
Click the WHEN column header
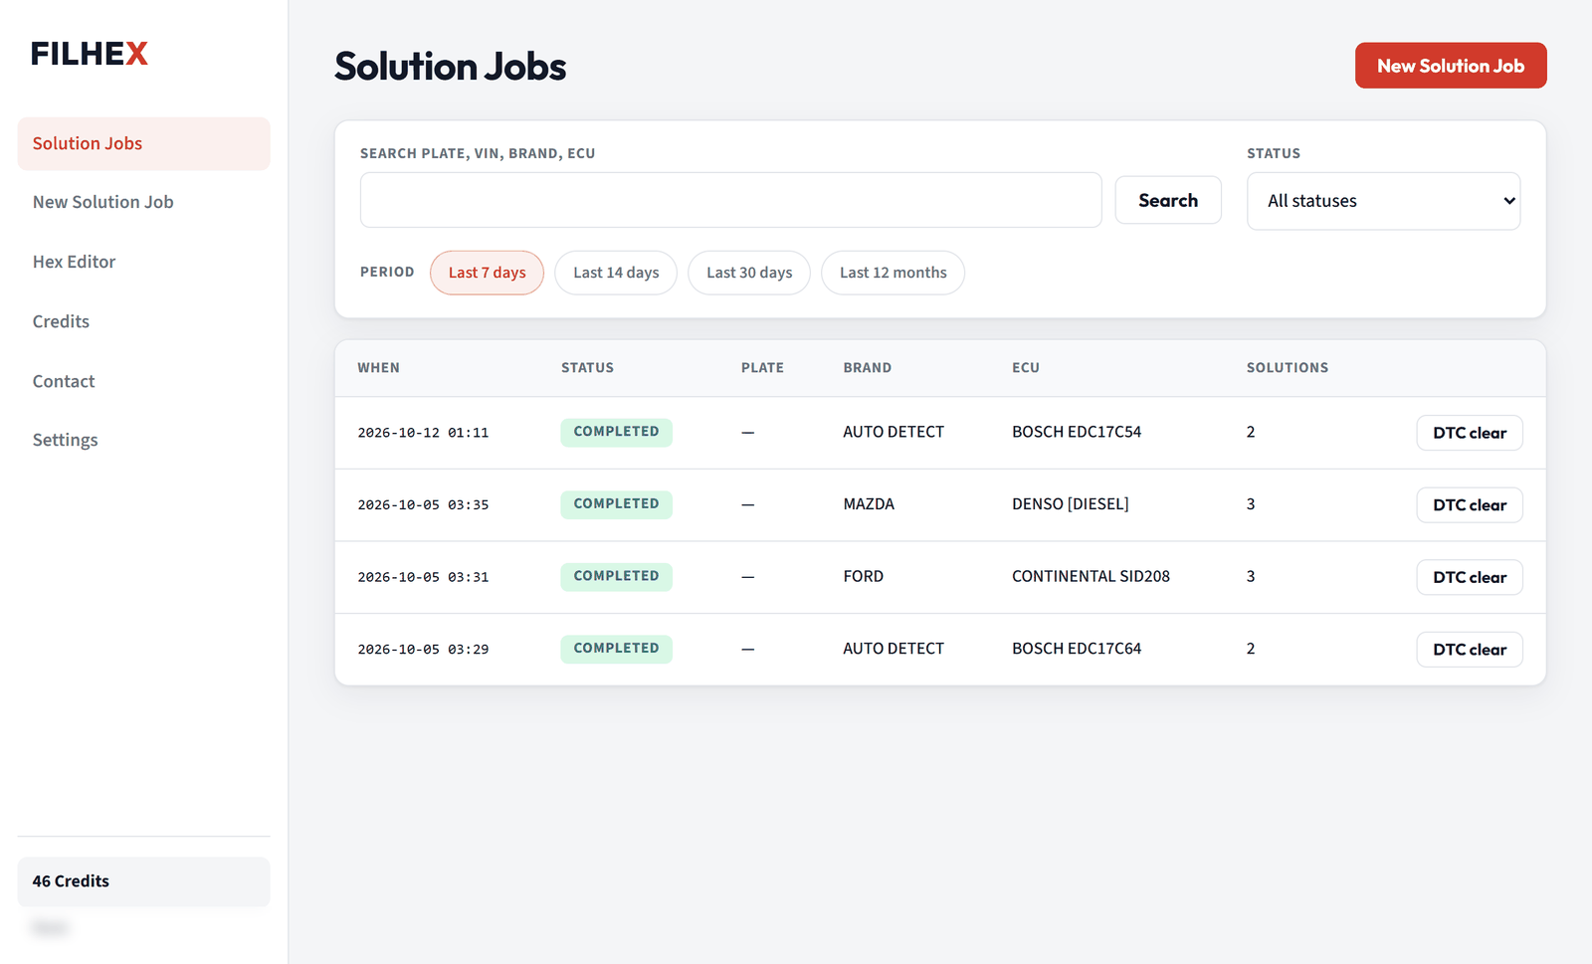tap(379, 368)
